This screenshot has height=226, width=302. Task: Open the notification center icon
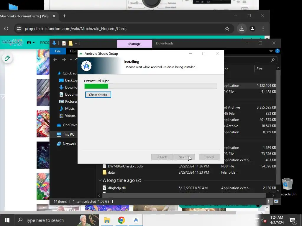pos(293,220)
